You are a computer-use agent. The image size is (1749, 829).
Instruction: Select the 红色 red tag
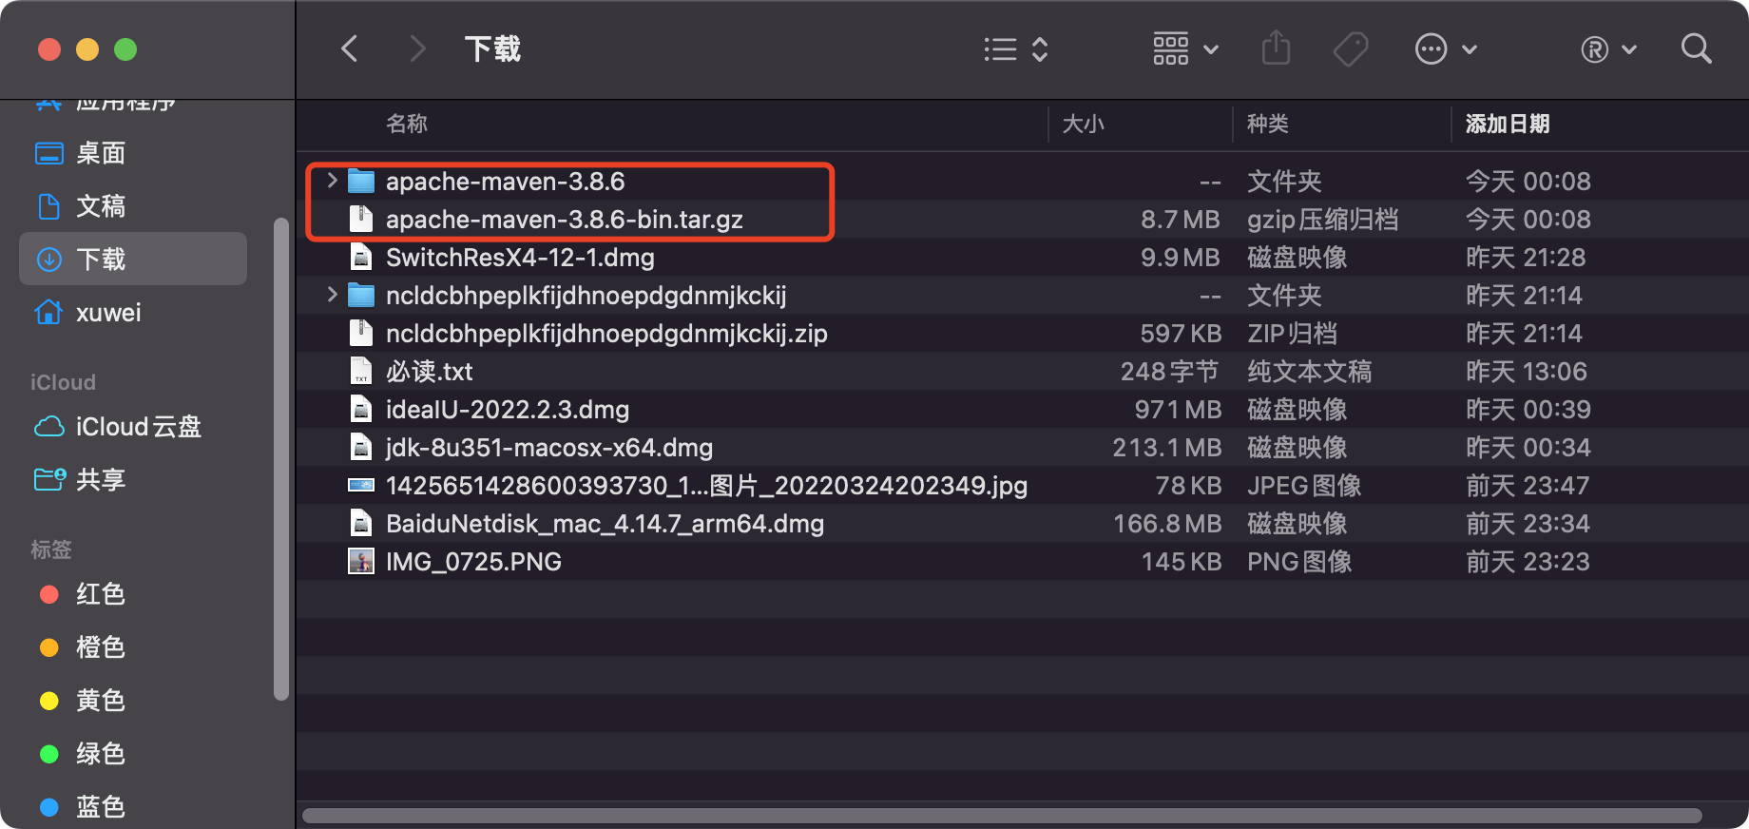100,594
